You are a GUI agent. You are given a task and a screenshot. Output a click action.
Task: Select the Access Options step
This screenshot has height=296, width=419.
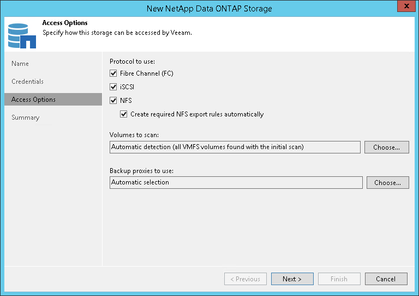(33, 100)
